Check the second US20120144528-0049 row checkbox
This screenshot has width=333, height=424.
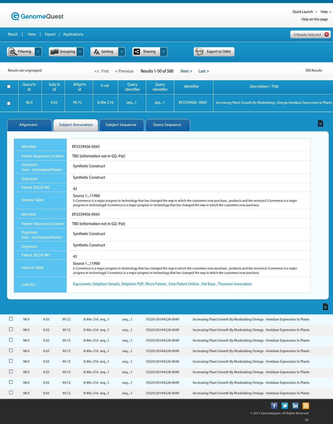tap(11, 329)
